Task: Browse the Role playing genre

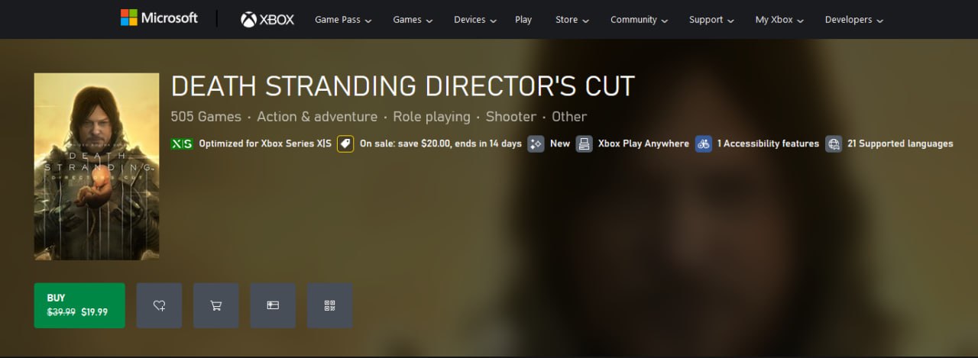Action: coord(432,117)
